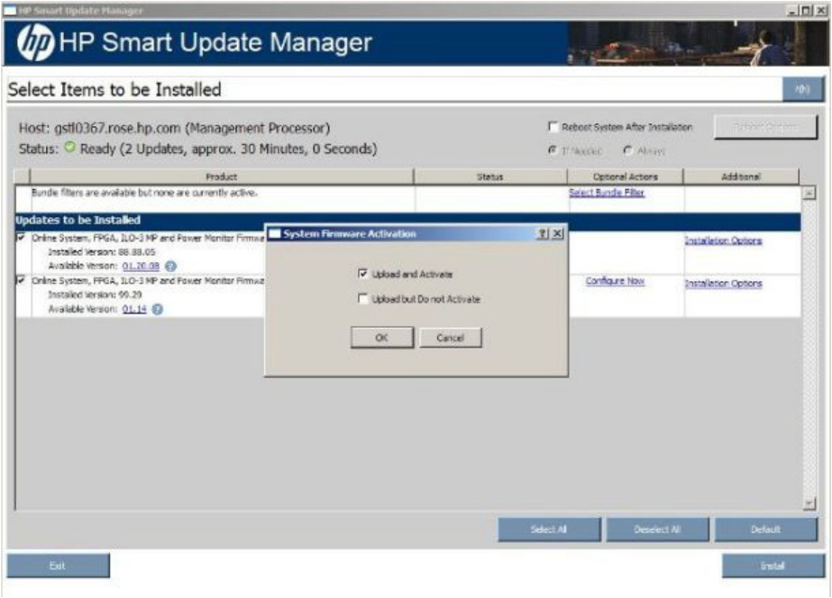Maximize the HP Smart Update Manager window
Image resolution: width=832 pixels, height=598 pixels.
pyautogui.click(x=806, y=10)
